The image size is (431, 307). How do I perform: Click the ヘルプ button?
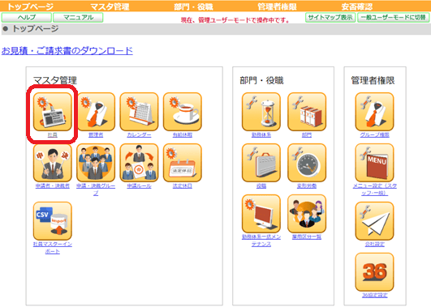click(27, 17)
